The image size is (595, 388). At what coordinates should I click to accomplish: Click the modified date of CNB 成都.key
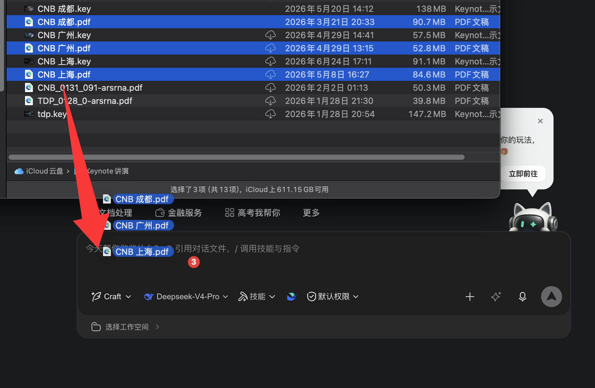[329, 9]
